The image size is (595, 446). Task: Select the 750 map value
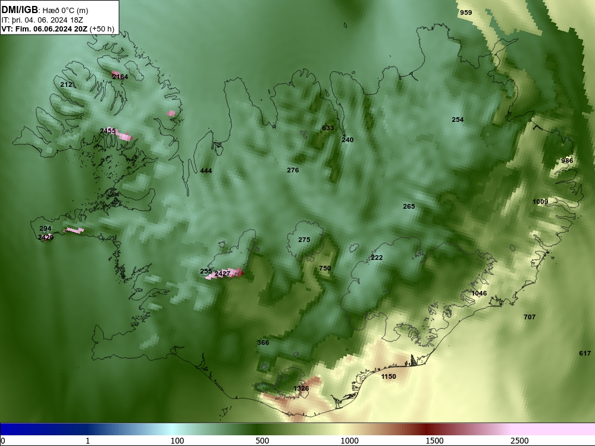[x=325, y=268]
